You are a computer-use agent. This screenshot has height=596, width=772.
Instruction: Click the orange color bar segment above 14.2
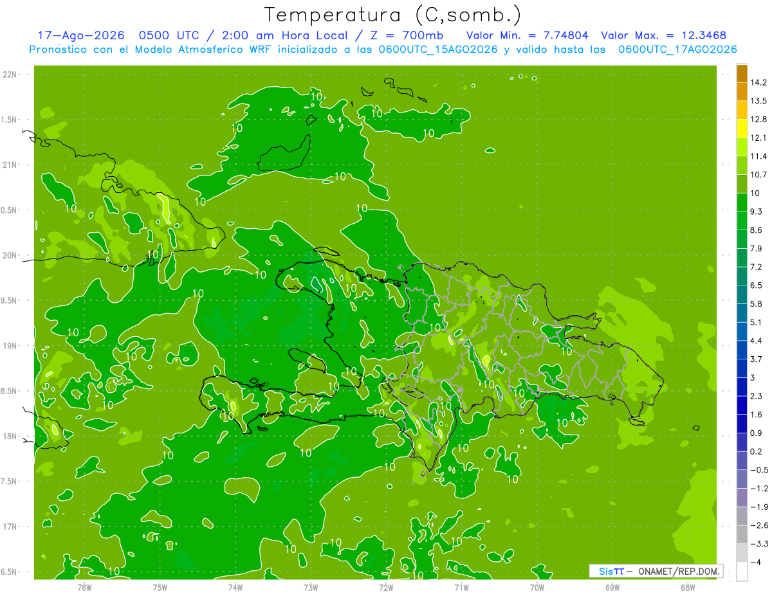coord(742,73)
